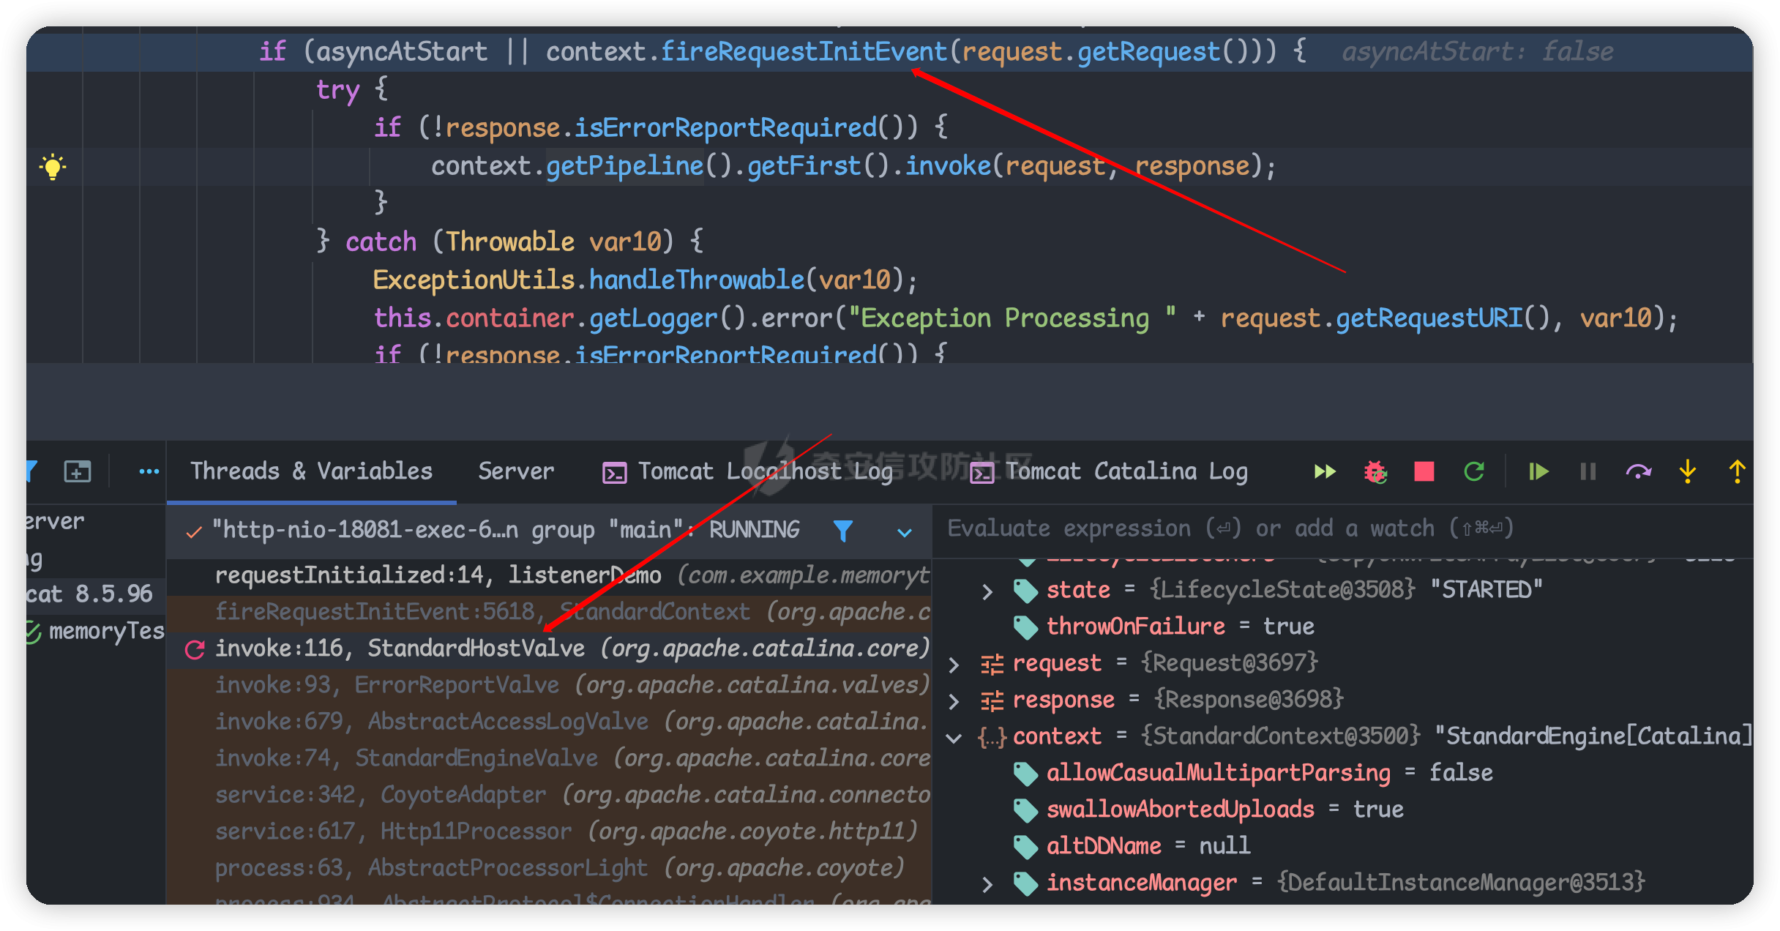This screenshot has width=1780, height=931.
Task: Click the Pause Program icon
Action: 1588,471
